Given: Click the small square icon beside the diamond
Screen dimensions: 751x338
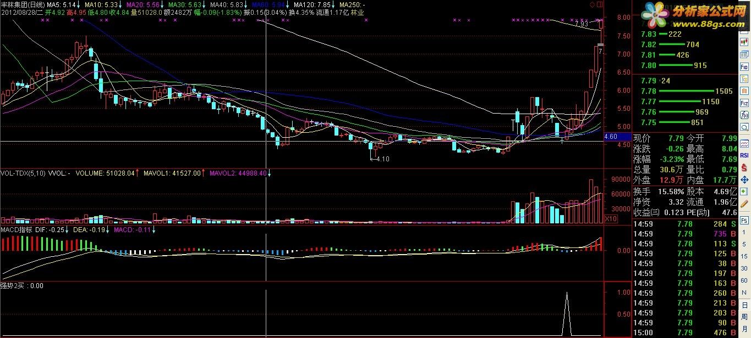Looking at the screenshot, I should 599,4.
